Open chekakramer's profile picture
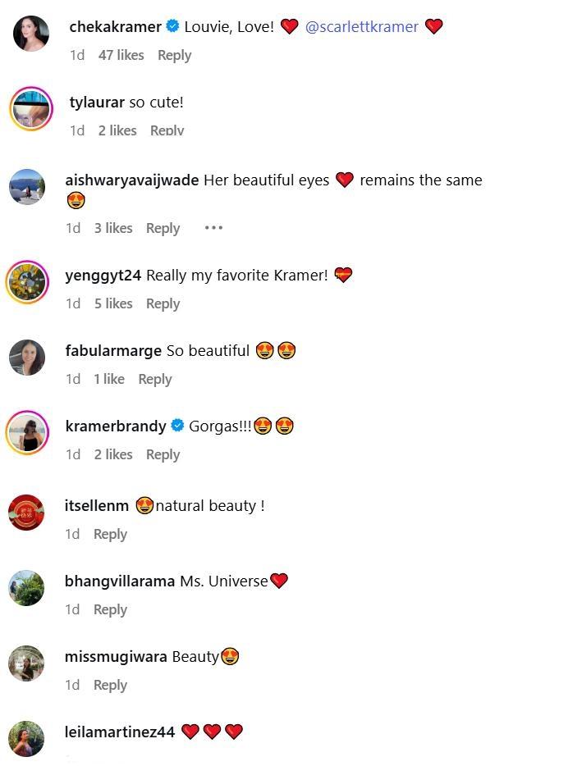 32,34
